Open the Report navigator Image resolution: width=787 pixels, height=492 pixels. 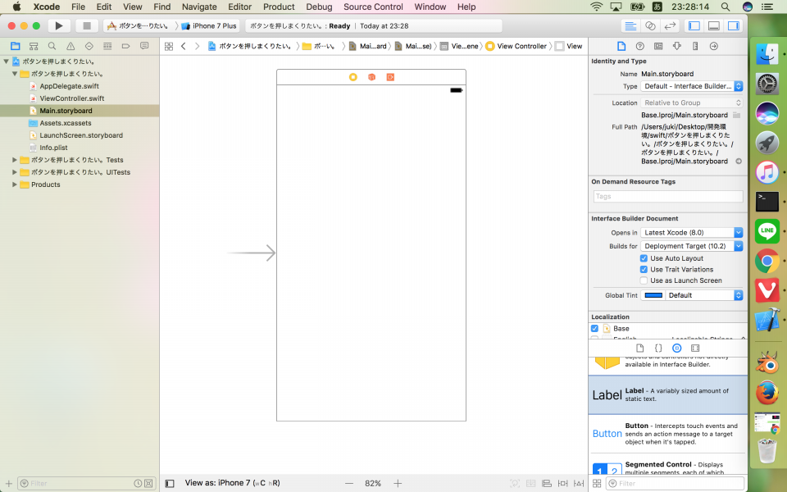point(144,46)
